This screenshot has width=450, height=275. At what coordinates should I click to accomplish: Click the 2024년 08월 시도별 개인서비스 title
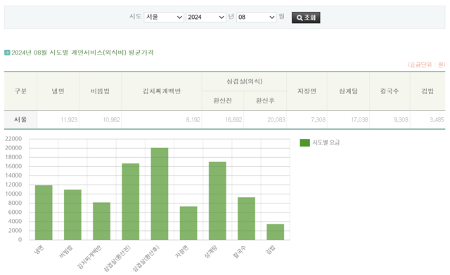(82, 53)
